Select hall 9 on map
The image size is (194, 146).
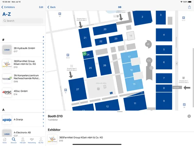pos(164,101)
